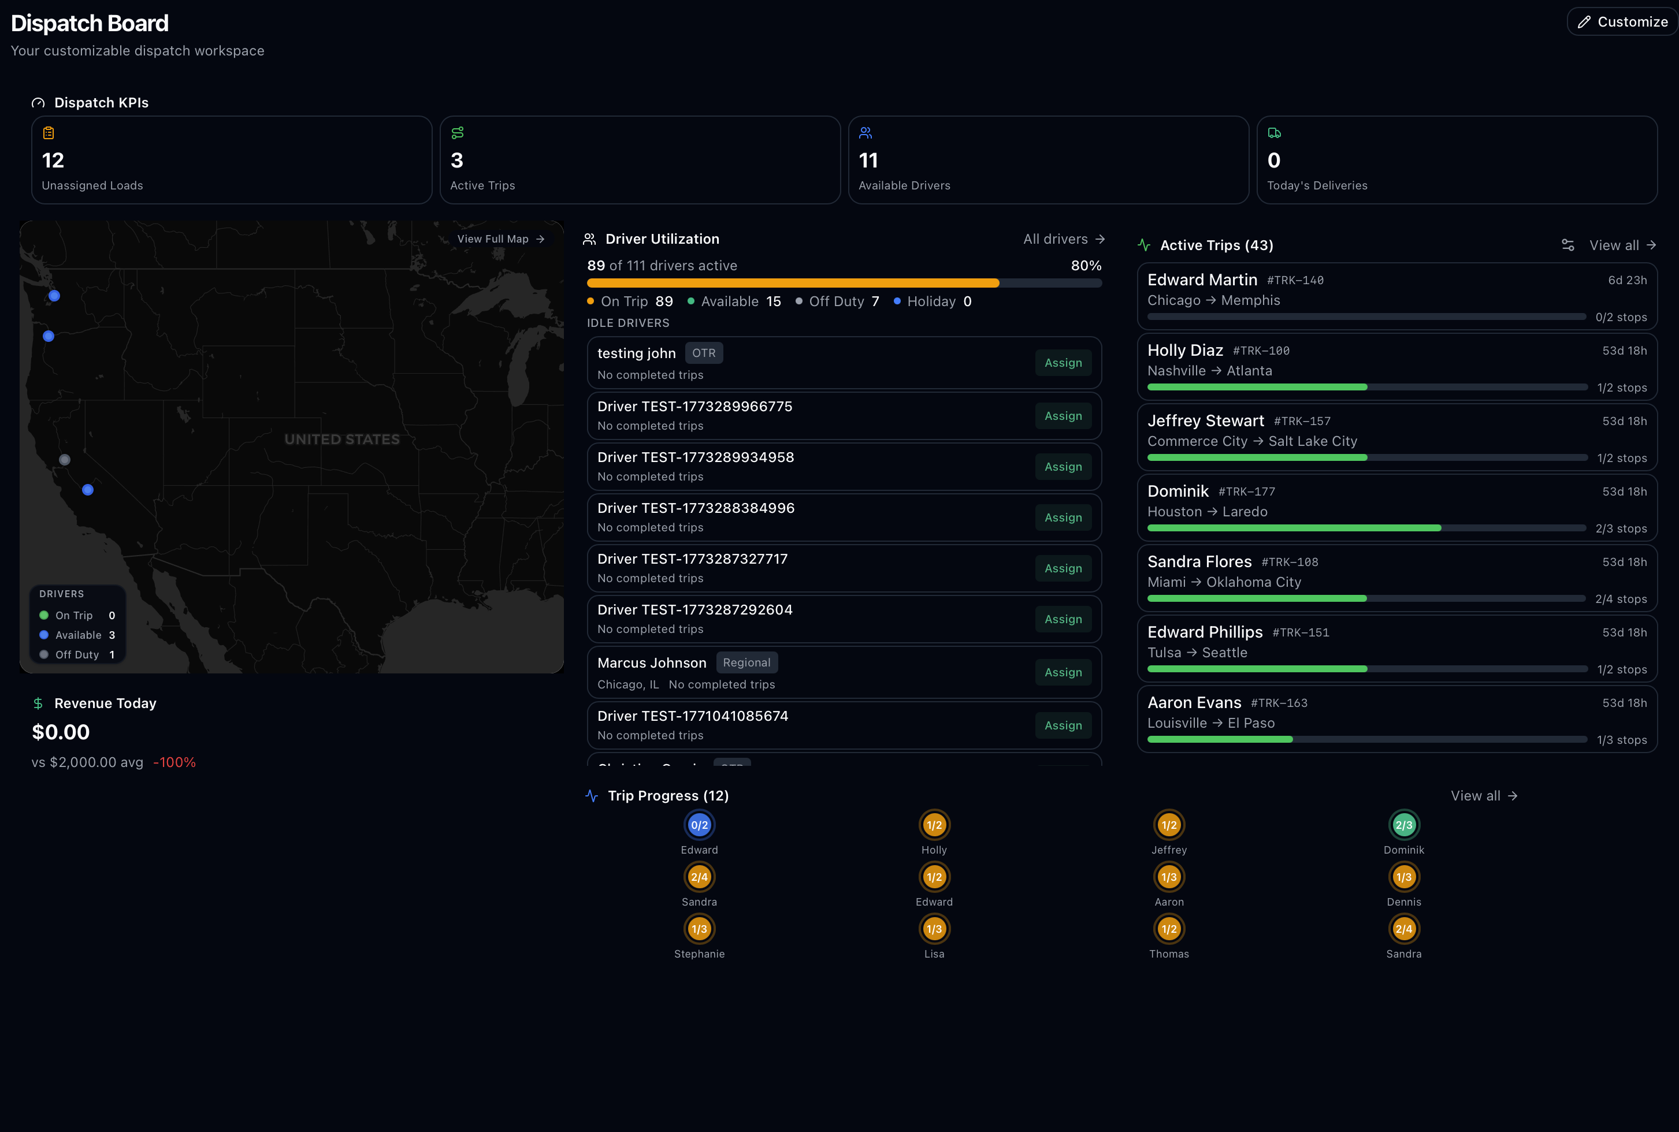The height and width of the screenshot is (1132, 1679).
Task: Open All drivers list link
Action: (1063, 239)
